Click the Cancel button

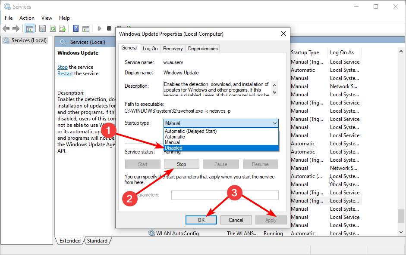click(x=236, y=220)
